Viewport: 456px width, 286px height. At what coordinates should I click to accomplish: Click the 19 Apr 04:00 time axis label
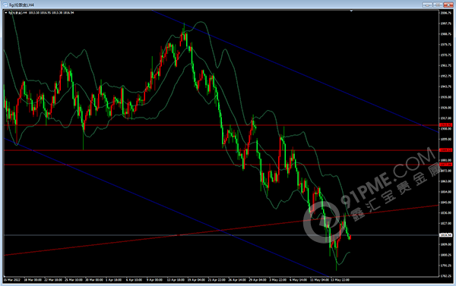196,280
